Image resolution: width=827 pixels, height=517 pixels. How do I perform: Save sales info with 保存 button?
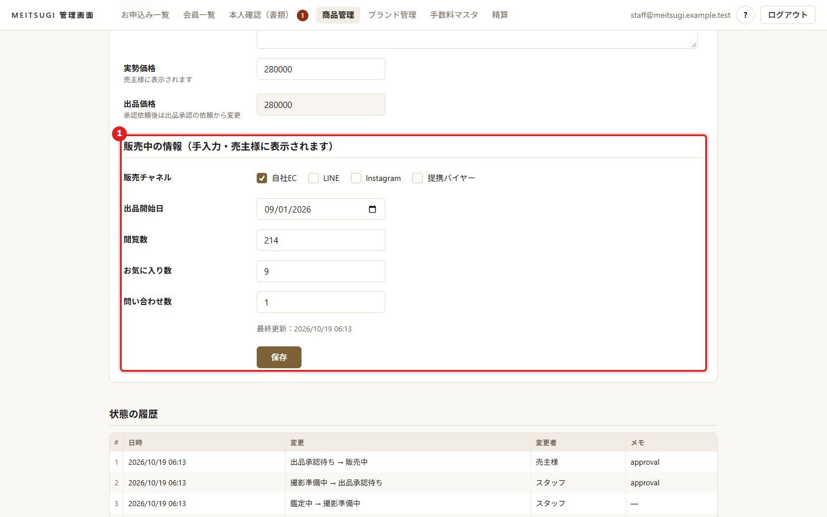click(279, 357)
